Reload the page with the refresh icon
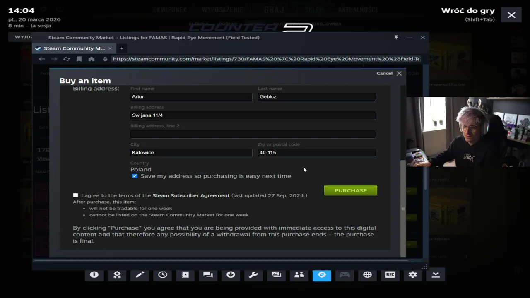The height and width of the screenshot is (298, 530). point(67,59)
